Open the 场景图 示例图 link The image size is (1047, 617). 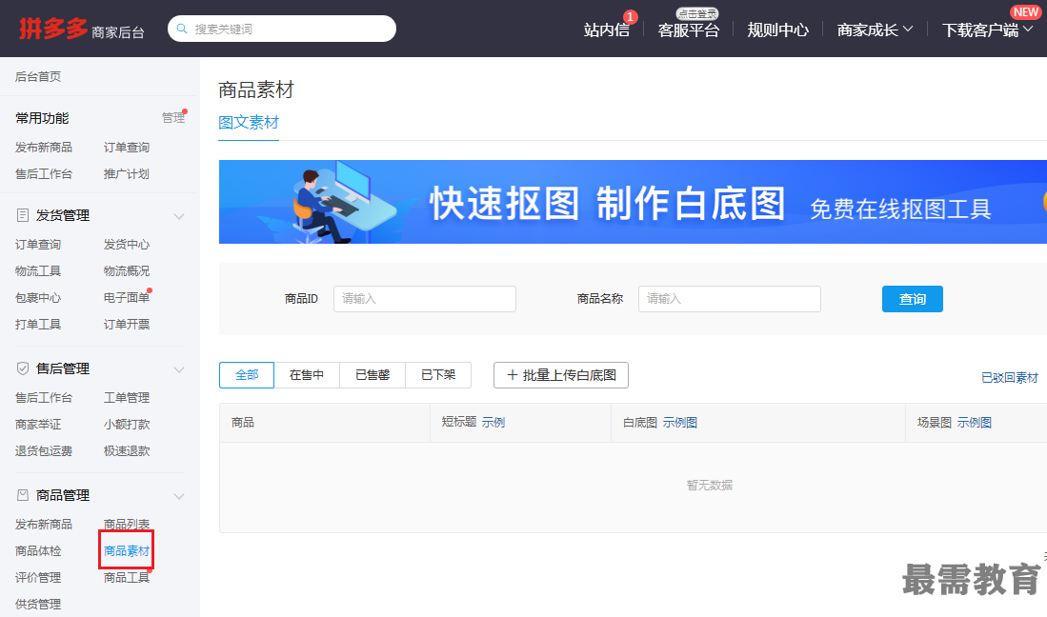point(975,422)
